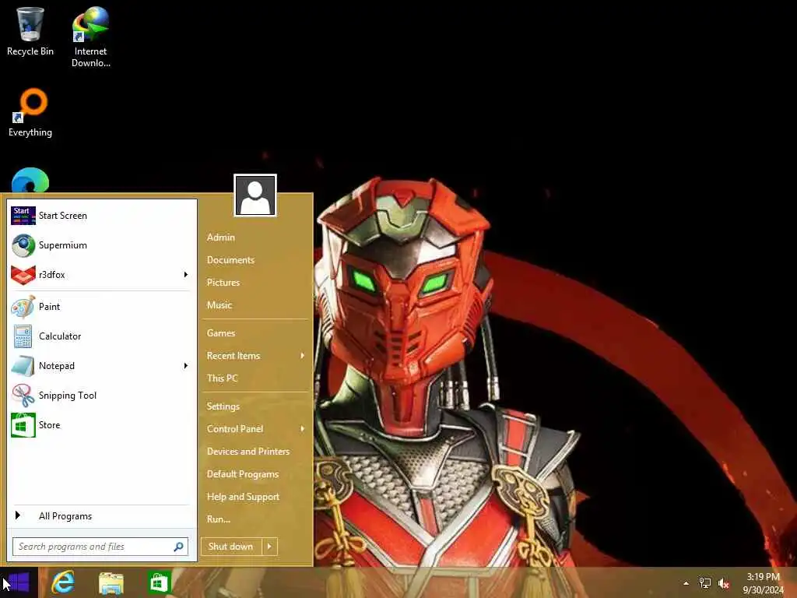
Task: Open the Store icon on the taskbar
Action: pos(159,582)
